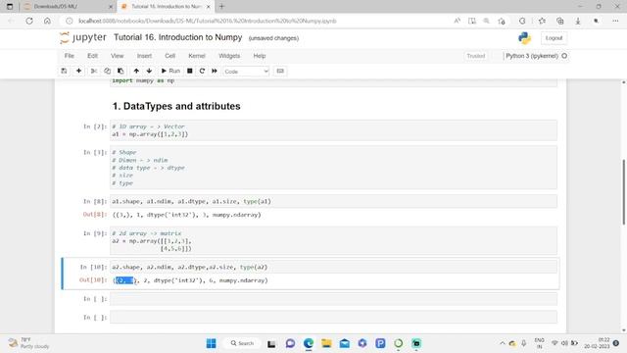The width and height of the screenshot is (627, 353).
Task: Save and checkpoint the notebook
Action: (x=64, y=71)
